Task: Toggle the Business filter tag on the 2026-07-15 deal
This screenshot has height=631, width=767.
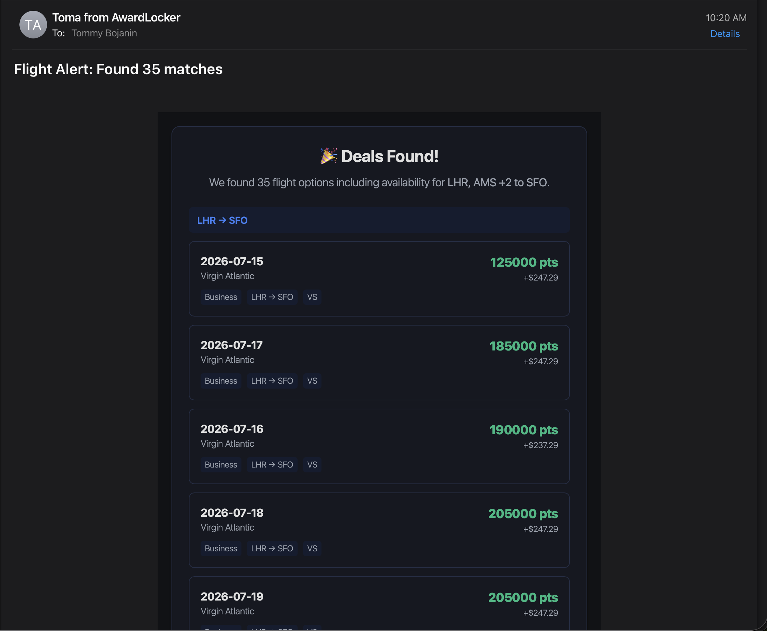Action: [x=221, y=297]
